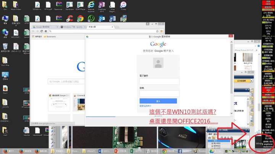
Task: Switch to PowerPoint on the taskbar
Action: coord(120,151)
